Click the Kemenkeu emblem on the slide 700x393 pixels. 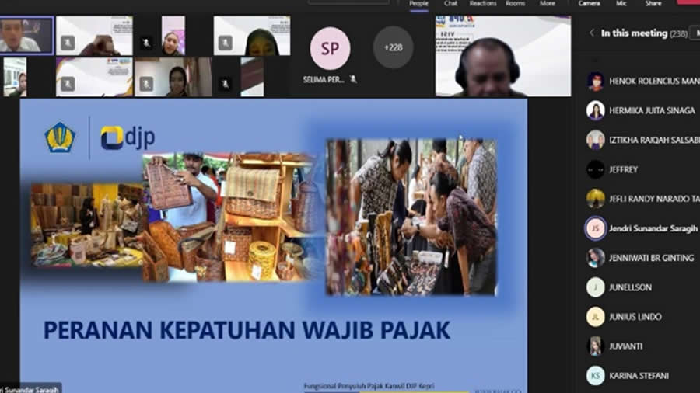click(60, 137)
